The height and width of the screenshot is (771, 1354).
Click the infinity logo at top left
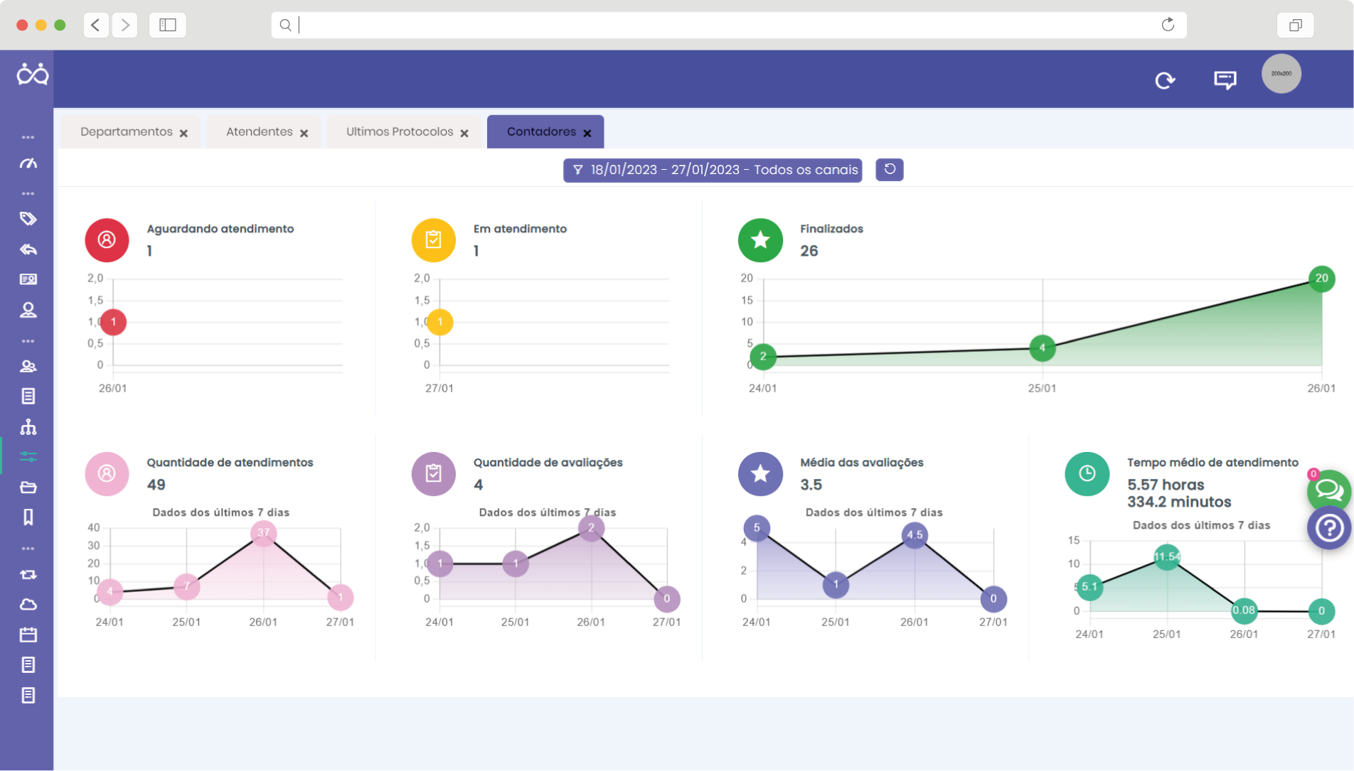click(33, 74)
